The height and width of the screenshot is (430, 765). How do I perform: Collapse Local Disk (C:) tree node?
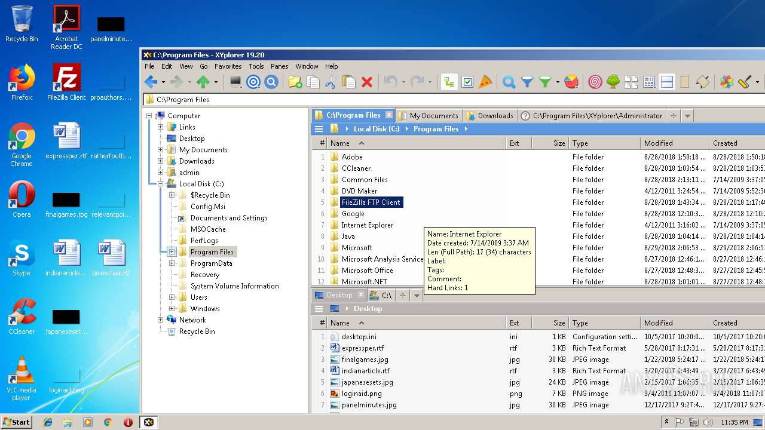[160, 184]
